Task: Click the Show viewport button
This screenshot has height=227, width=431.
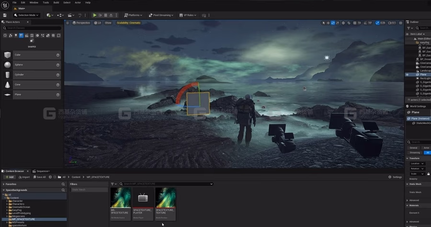Action: click(108, 23)
